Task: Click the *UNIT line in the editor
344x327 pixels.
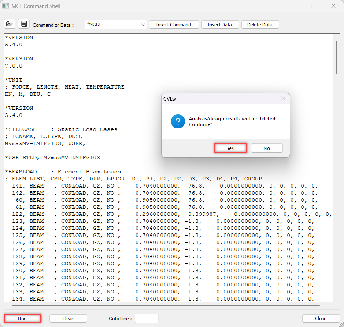Action: [x=14, y=80]
